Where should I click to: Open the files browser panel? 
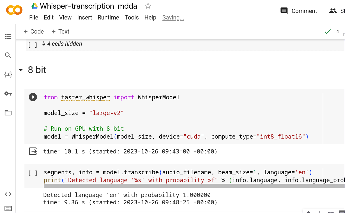(8, 113)
